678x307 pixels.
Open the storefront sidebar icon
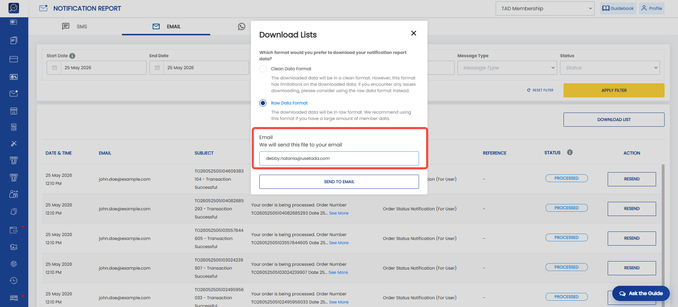pos(14,111)
